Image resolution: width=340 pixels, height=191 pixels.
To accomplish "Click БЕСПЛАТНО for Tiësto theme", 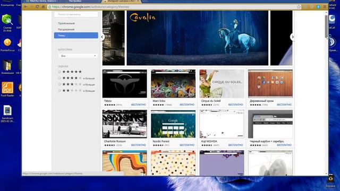I will (138, 105).
